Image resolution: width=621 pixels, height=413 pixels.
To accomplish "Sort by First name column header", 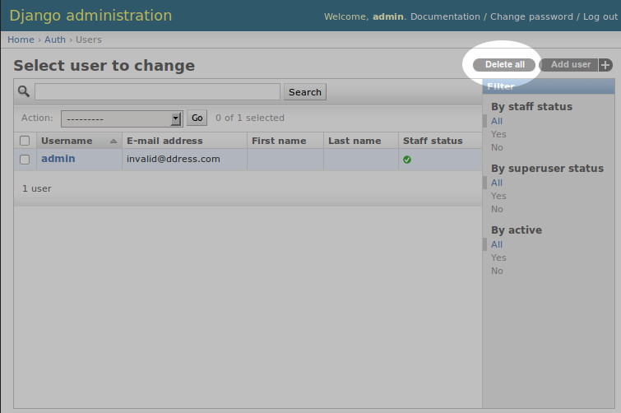I will click(279, 141).
